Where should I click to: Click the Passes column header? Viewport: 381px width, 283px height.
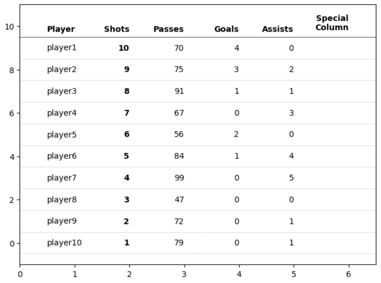(x=168, y=29)
